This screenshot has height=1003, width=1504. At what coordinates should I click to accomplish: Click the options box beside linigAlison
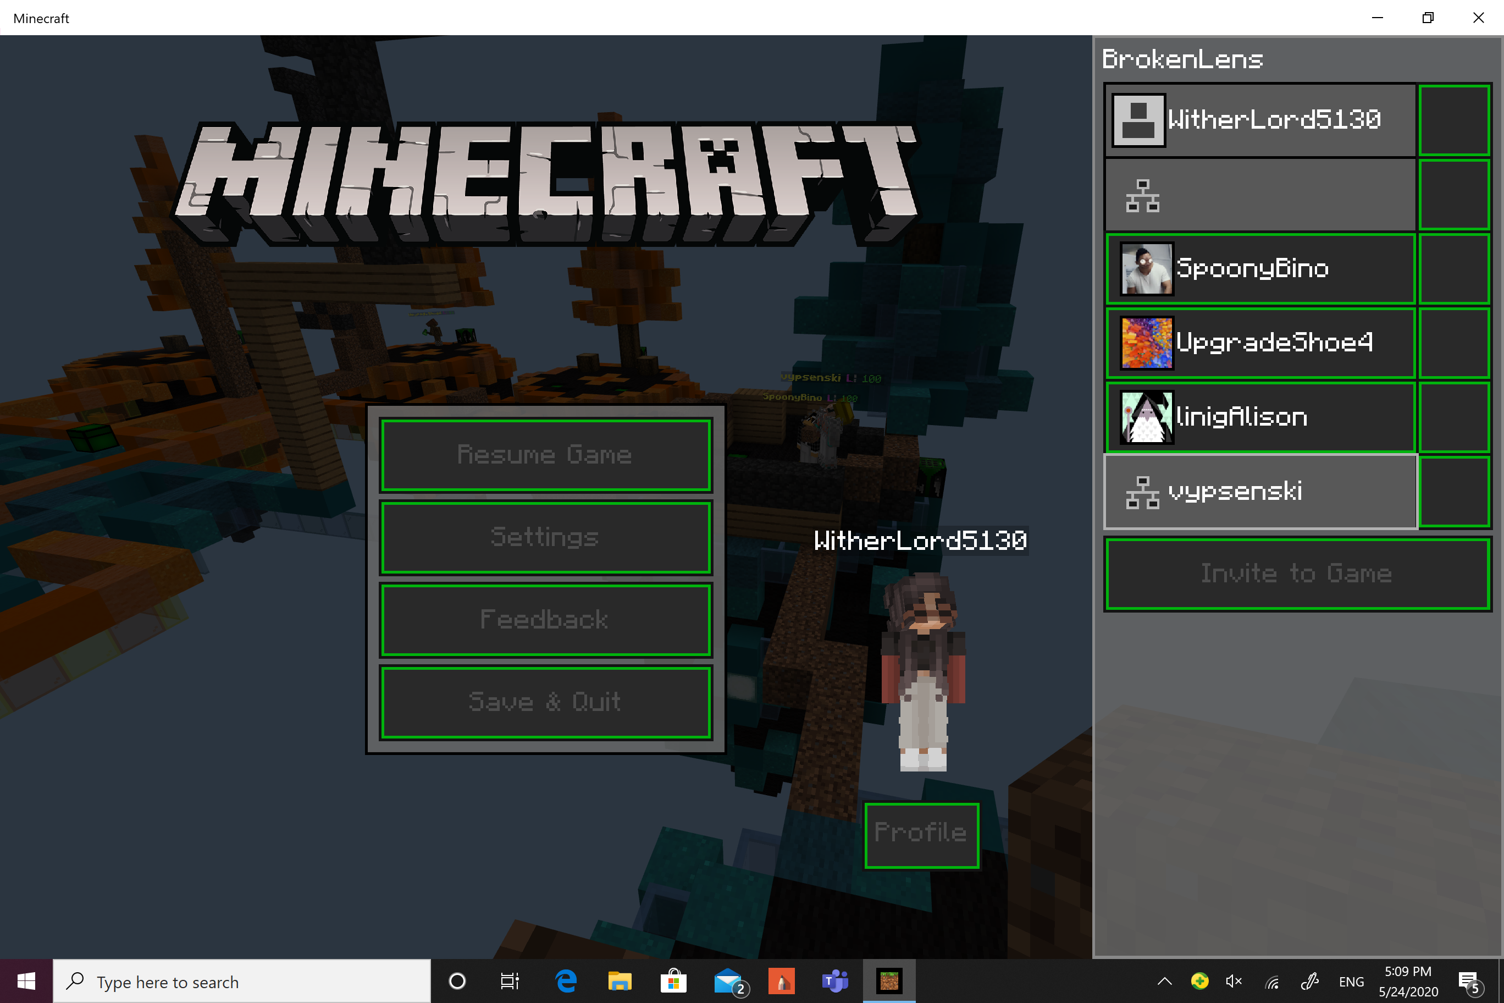1455,417
